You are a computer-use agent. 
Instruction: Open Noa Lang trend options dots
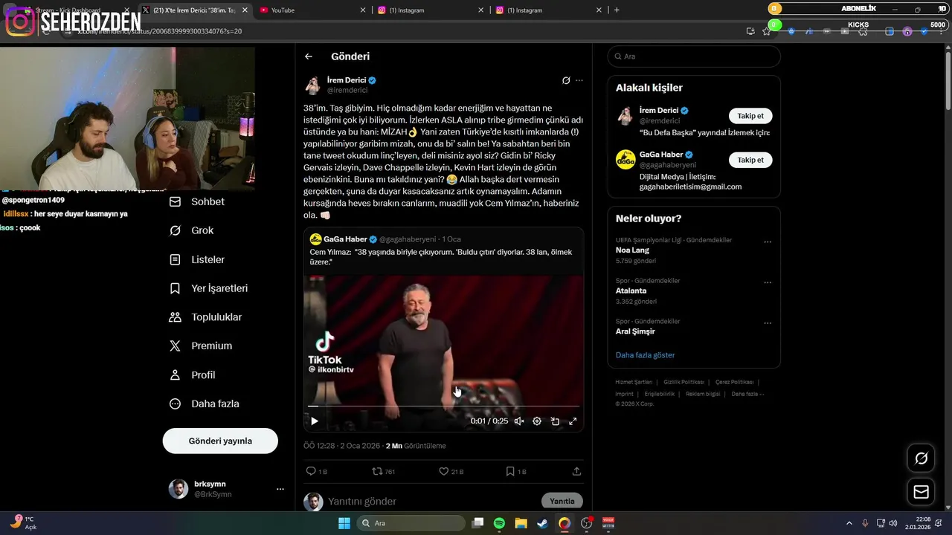[768, 241]
